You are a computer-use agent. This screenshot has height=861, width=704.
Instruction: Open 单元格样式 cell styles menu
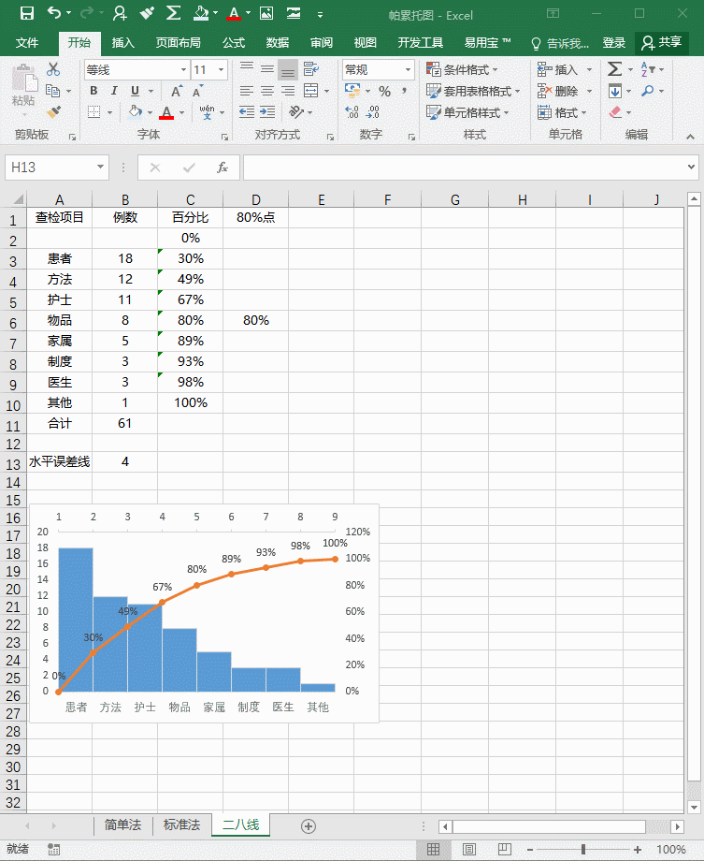pyautogui.click(x=467, y=112)
